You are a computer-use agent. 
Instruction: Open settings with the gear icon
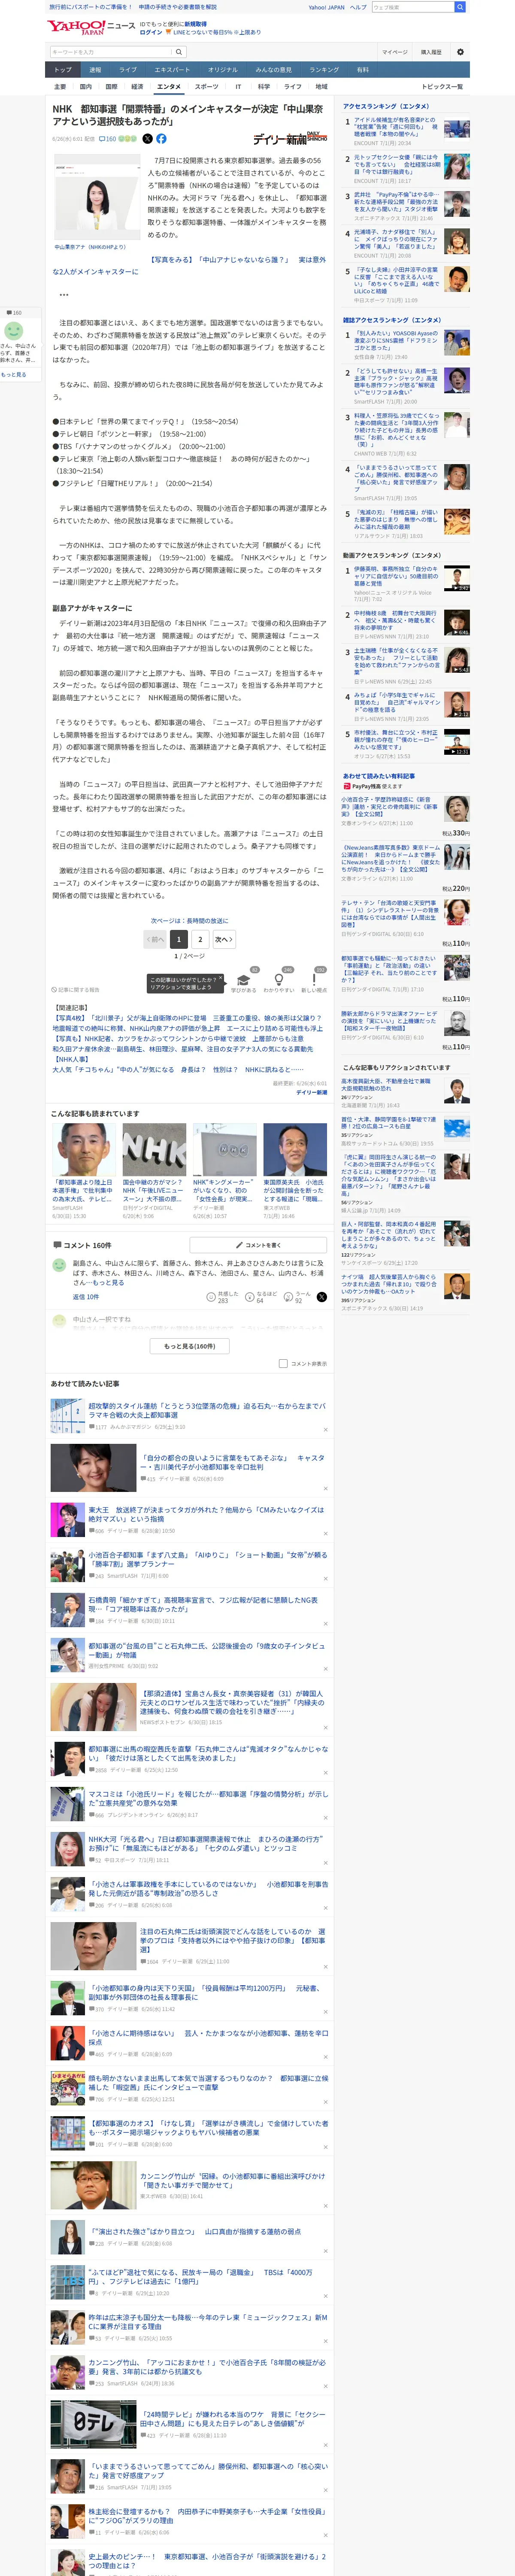pos(460,52)
